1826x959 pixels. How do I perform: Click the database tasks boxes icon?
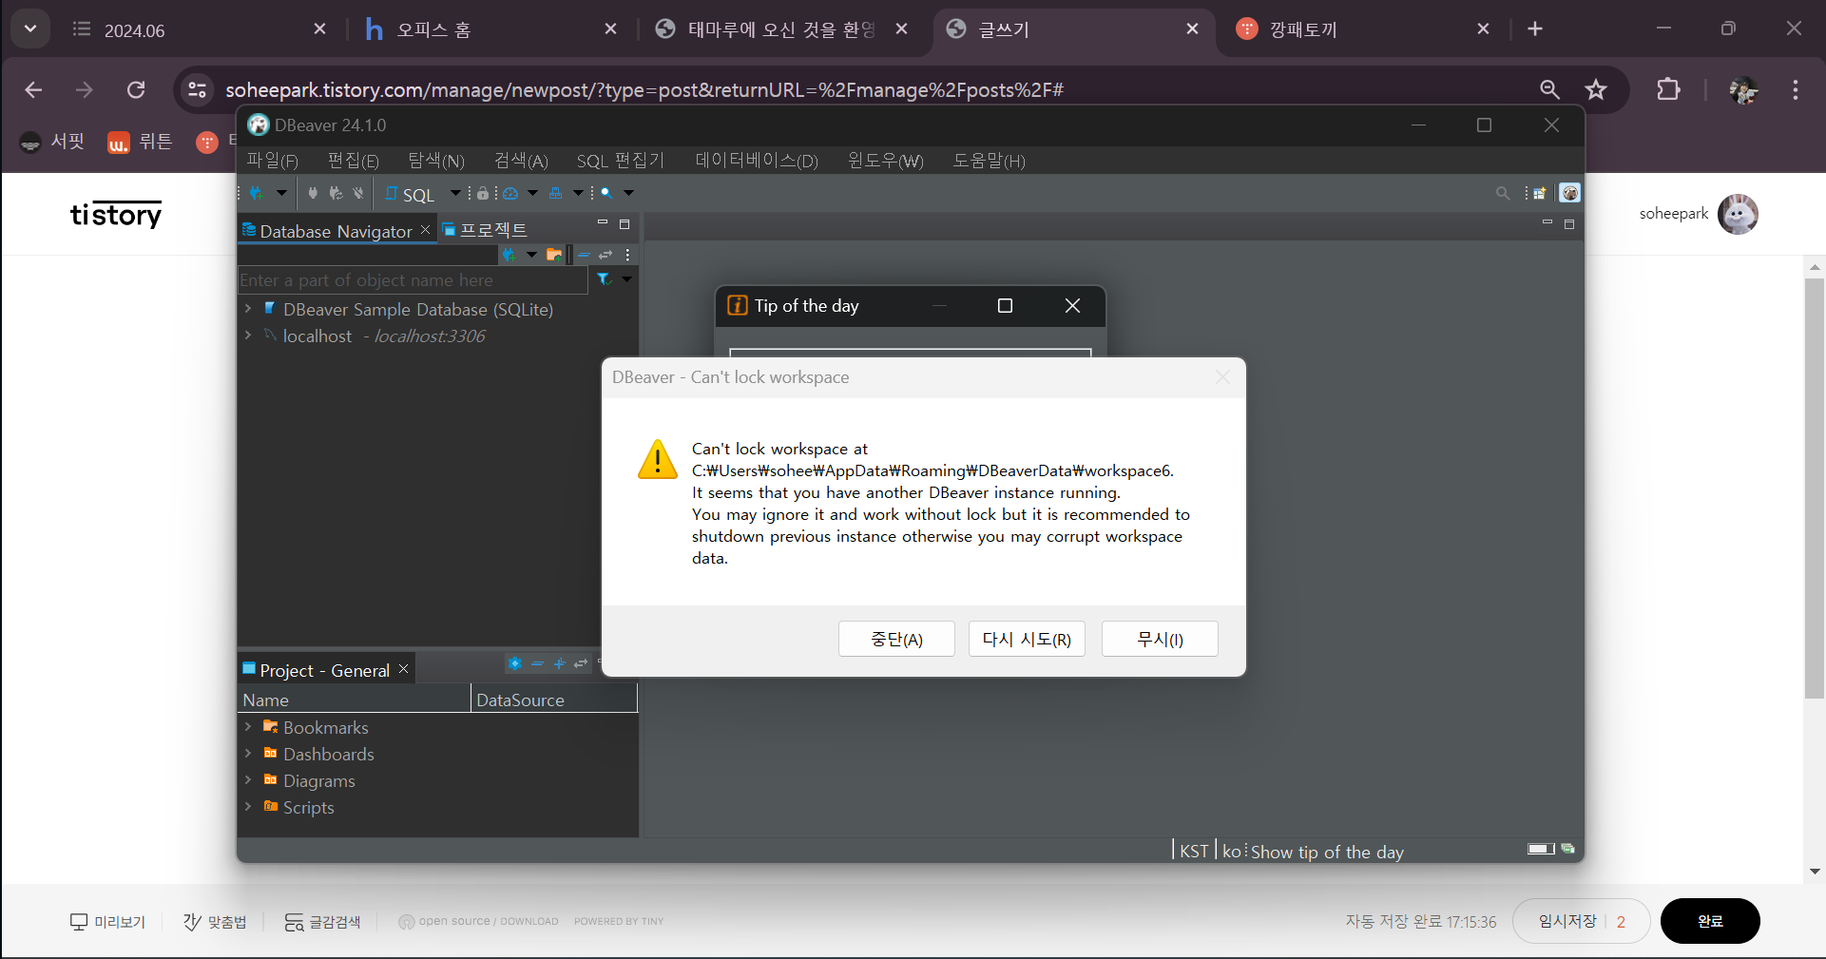556,193
